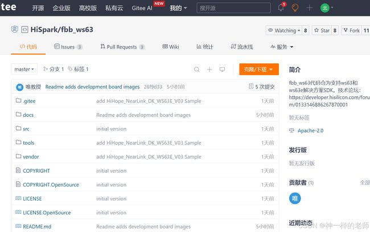Click the commit hash 26f9d33

click(x=153, y=87)
